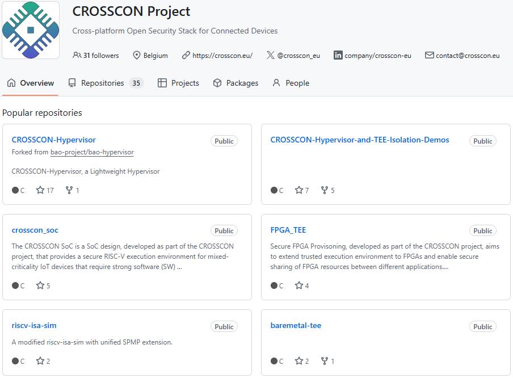Click the CROSSCON Project organization avatar
The height and width of the screenshot is (378, 513).
tap(30, 30)
